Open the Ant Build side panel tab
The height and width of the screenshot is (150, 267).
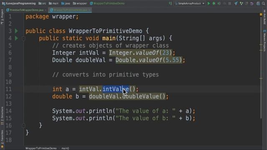click(x=264, y=17)
